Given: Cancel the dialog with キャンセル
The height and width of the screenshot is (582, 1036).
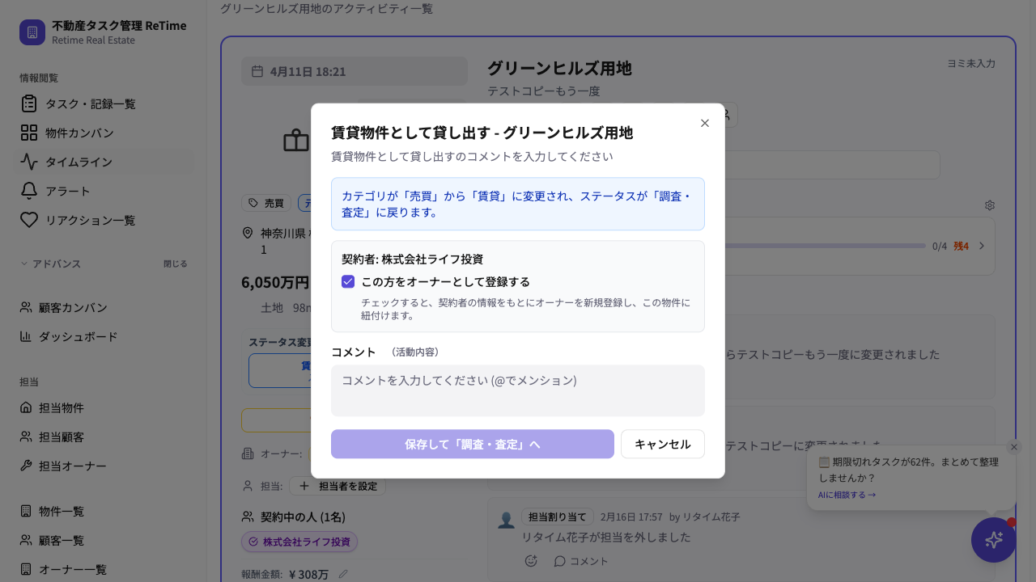Looking at the screenshot, I should (x=663, y=444).
